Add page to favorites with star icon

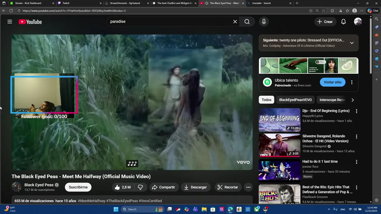(324, 11)
